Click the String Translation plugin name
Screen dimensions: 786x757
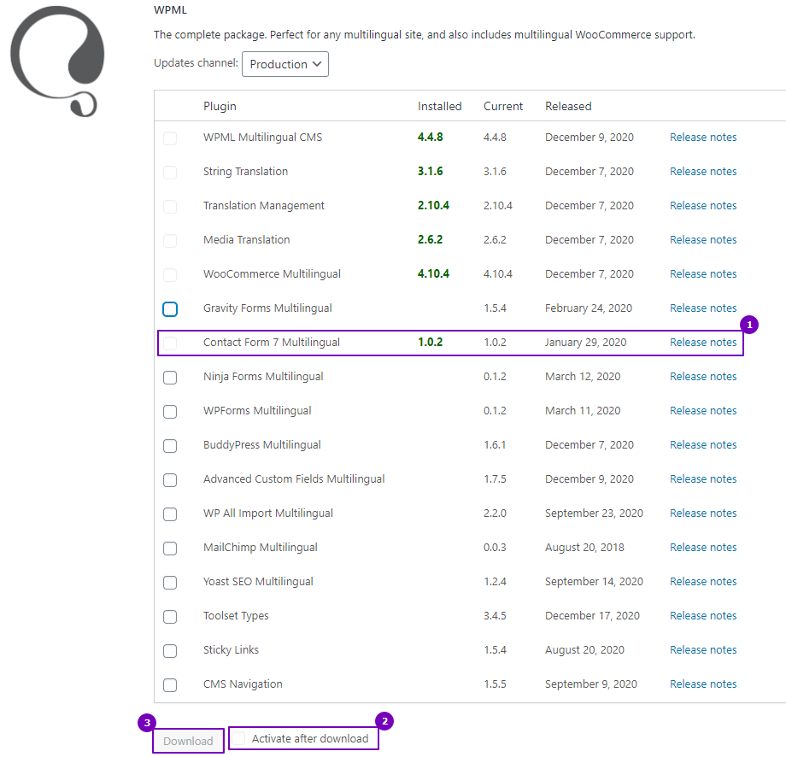click(x=246, y=172)
